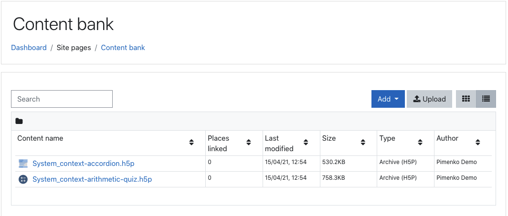Image resolution: width=508 pixels, height=216 pixels.
Task: Open the Add dropdown menu
Action: point(388,99)
